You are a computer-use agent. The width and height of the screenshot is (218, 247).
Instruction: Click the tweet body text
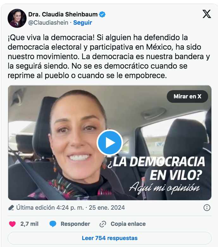109,56
